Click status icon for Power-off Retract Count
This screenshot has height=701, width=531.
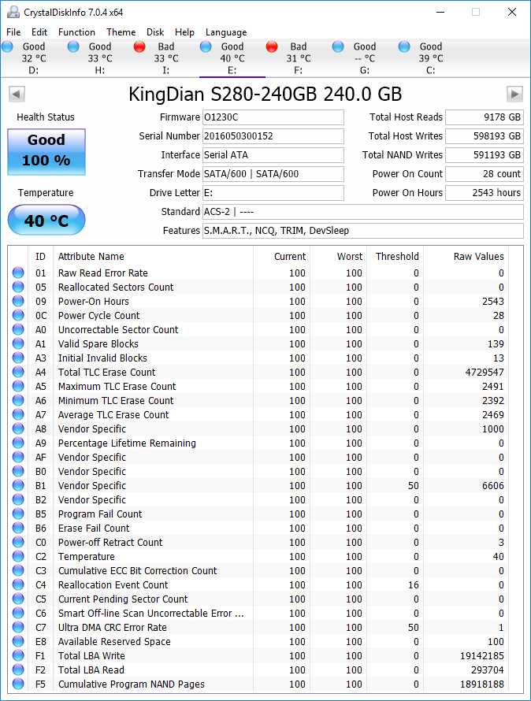[18, 543]
